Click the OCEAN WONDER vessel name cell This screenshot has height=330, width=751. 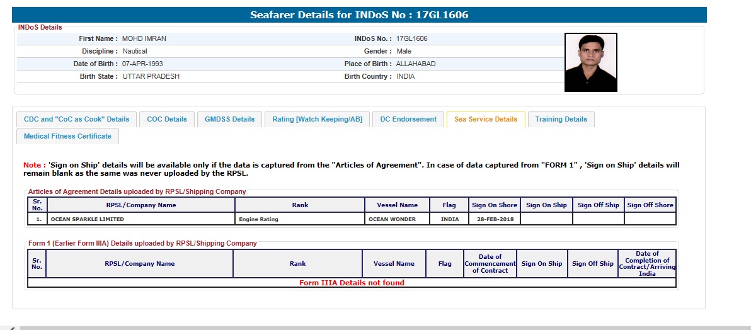[397, 219]
